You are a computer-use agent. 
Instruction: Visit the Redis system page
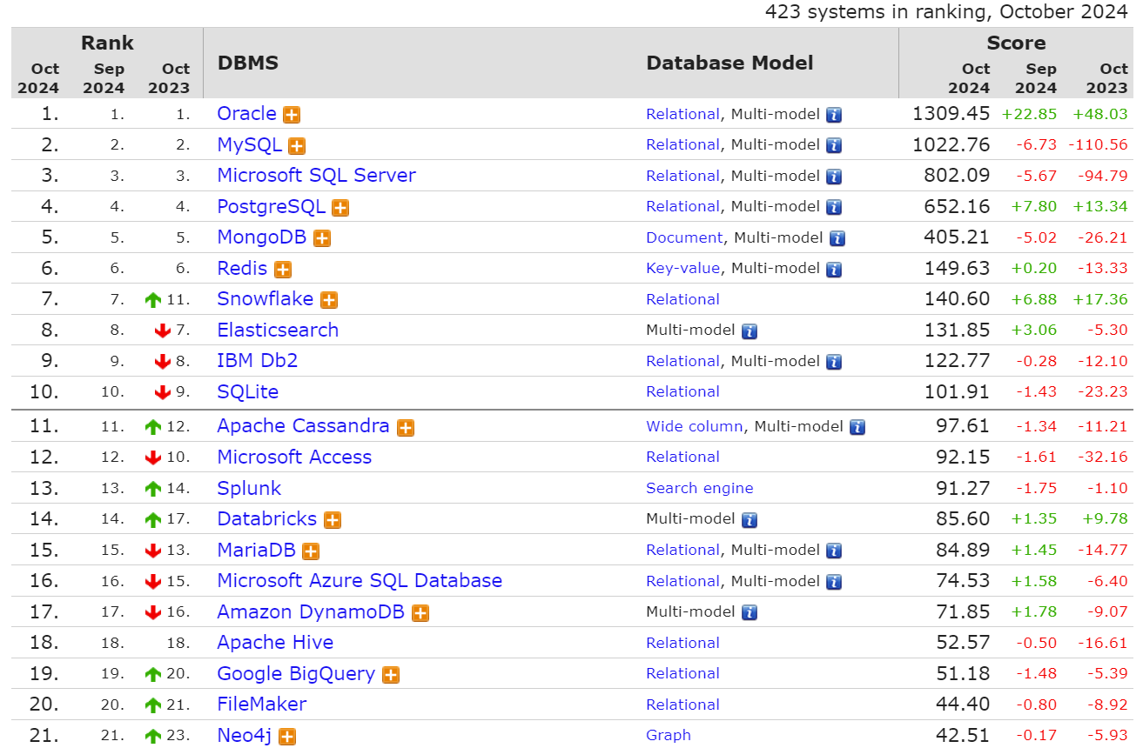tap(242, 268)
